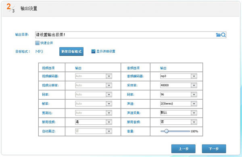This screenshot has width=242, height=157.
Task: Expand 声道 2(Stereo) dropdown
Action: pyautogui.click(x=179, y=104)
